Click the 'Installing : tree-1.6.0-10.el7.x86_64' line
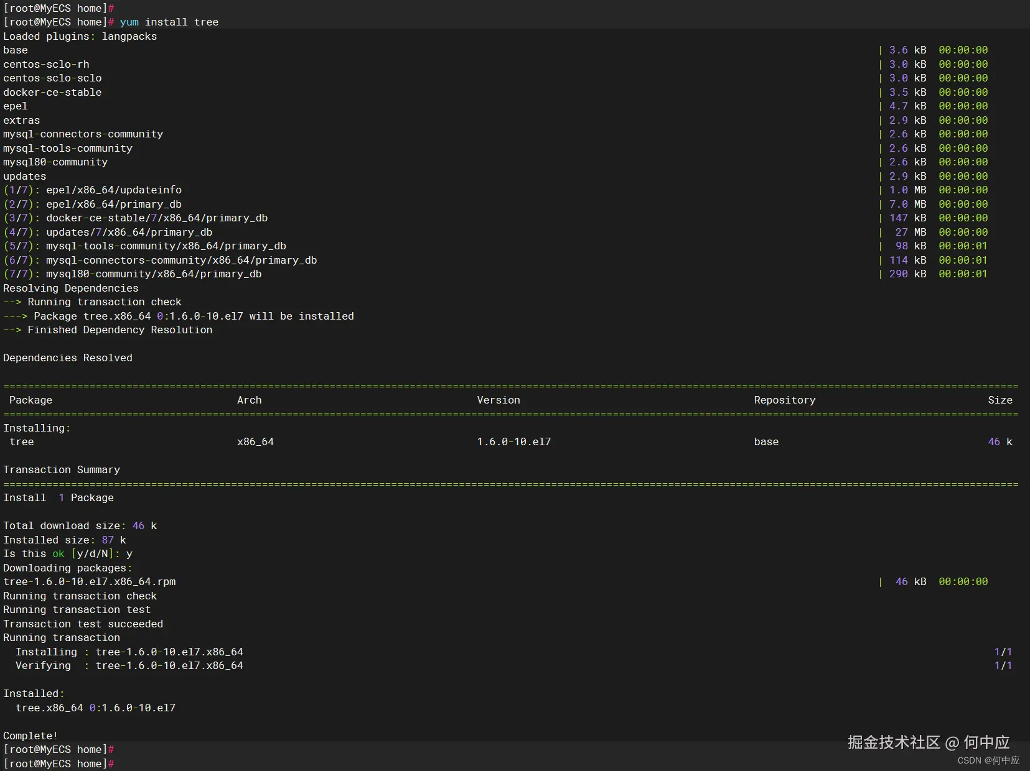1030x771 pixels. [129, 652]
